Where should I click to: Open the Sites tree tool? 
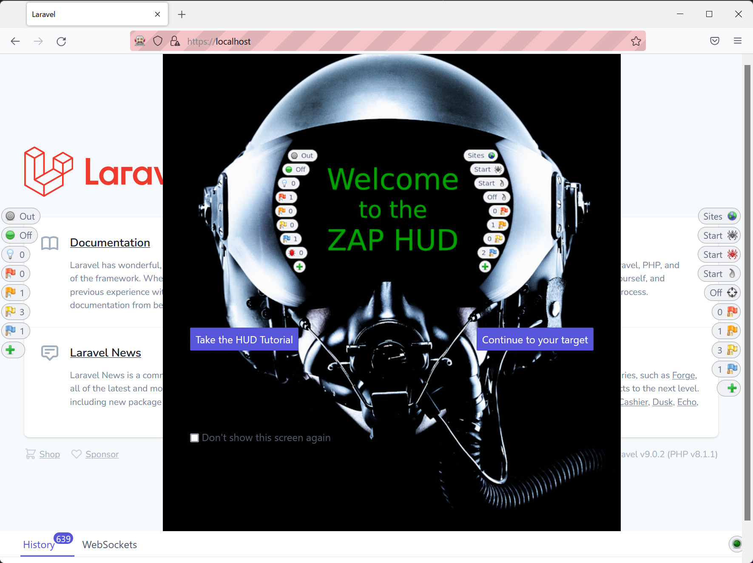point(719,216)
